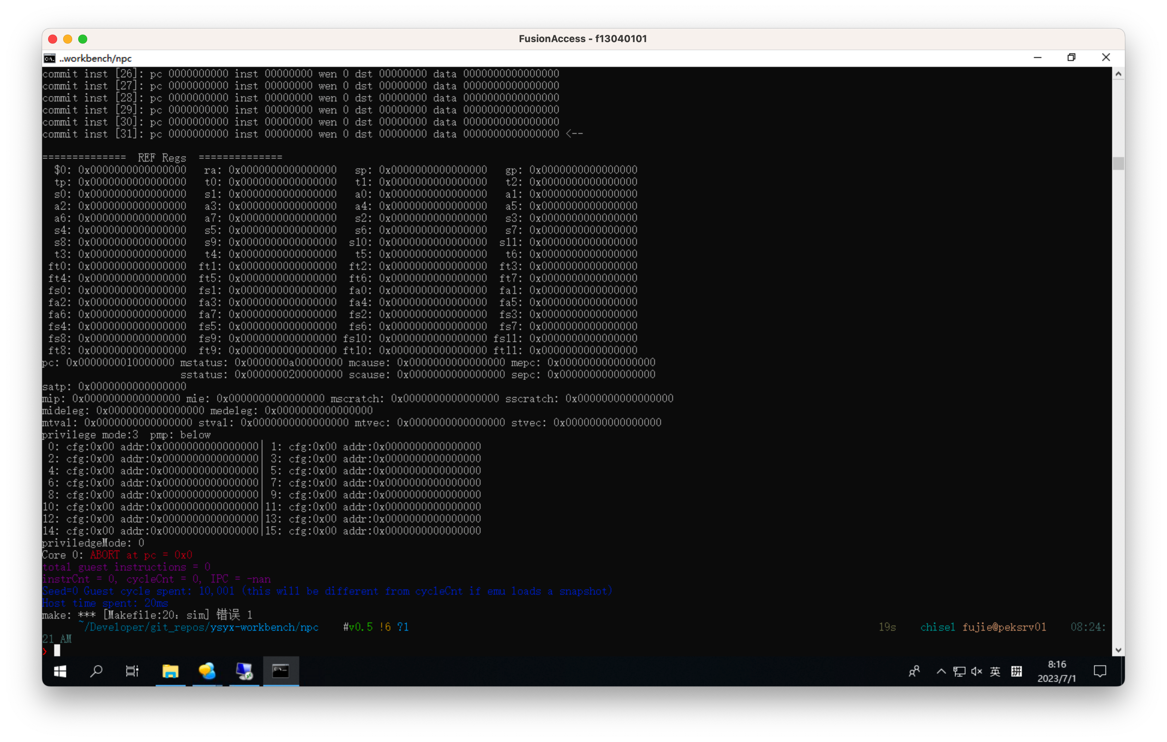Restore down the workbench/npc terminal window

coord(1072,58)
